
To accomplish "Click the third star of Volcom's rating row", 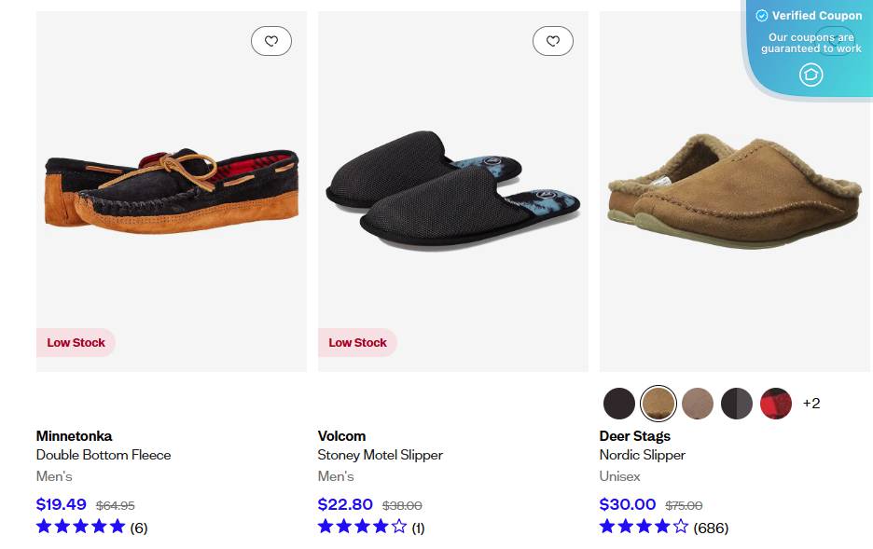I will tap(363, 527).
